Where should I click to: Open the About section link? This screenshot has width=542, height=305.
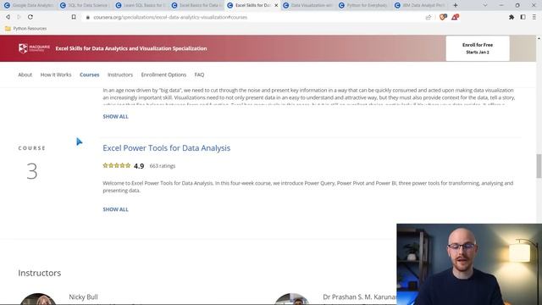[x=25, y=75]
